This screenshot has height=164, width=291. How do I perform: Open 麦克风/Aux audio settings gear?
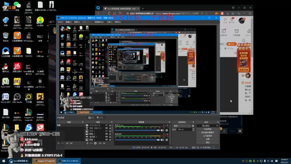tap(167, 130)
